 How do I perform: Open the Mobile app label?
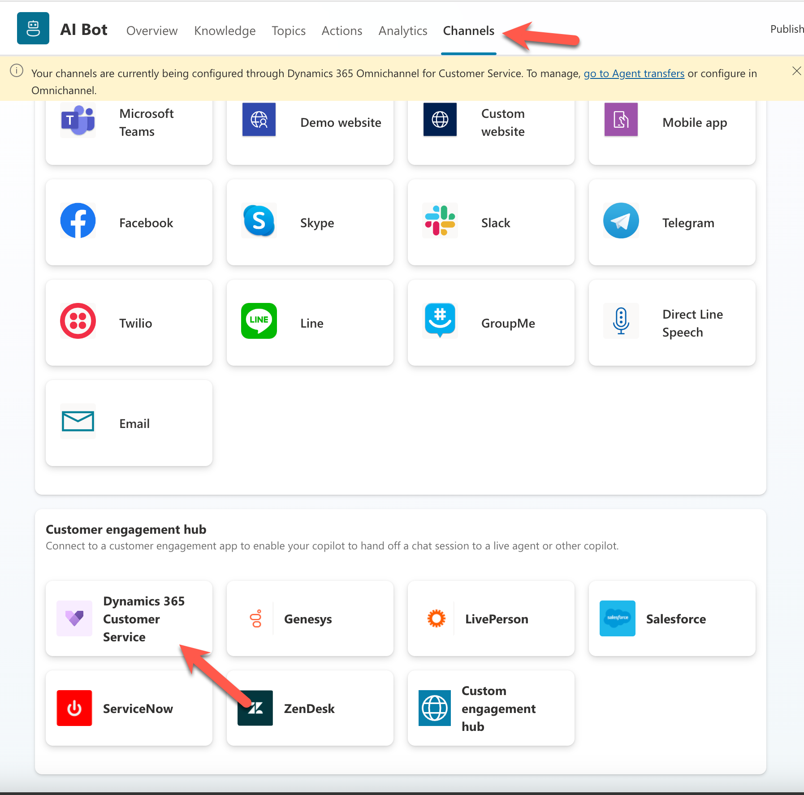pos(695,122)
